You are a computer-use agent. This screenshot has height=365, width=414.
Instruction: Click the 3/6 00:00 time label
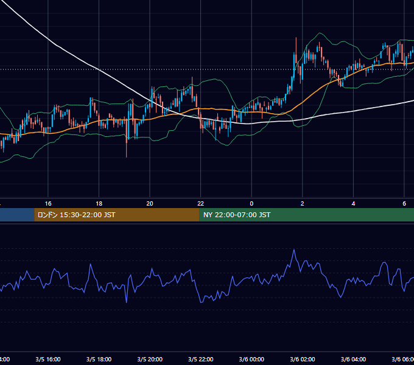click(x=251, y=359)
